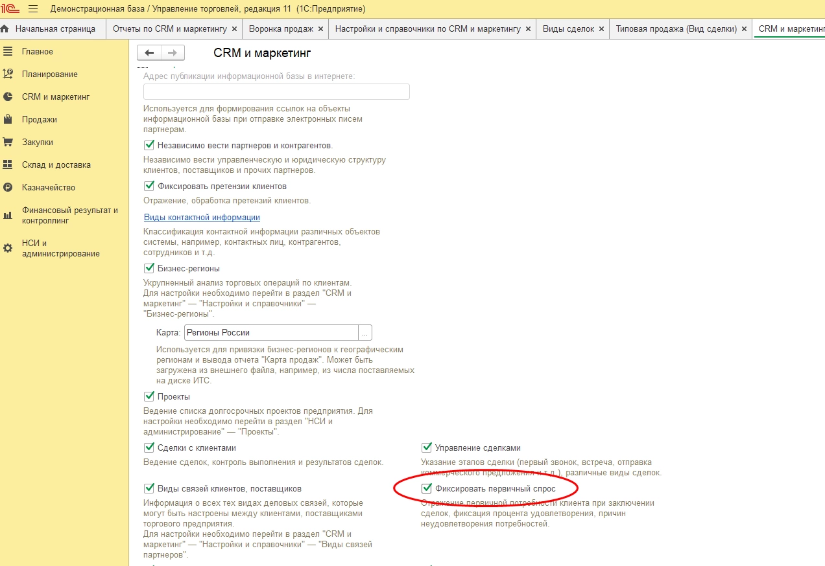
Task: Click the НСИ и администрирование gear icon
Action: pyautogui.click(x=8, y=248)
